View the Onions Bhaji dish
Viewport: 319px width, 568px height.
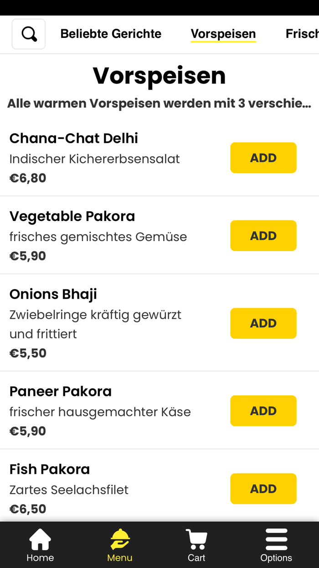coord(53,294)
